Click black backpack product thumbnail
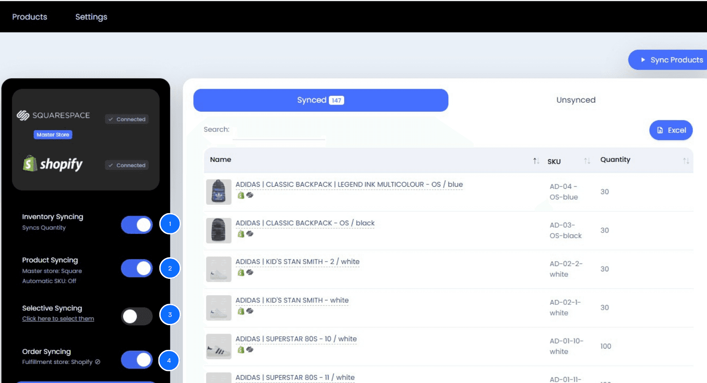 coord(218,230)
